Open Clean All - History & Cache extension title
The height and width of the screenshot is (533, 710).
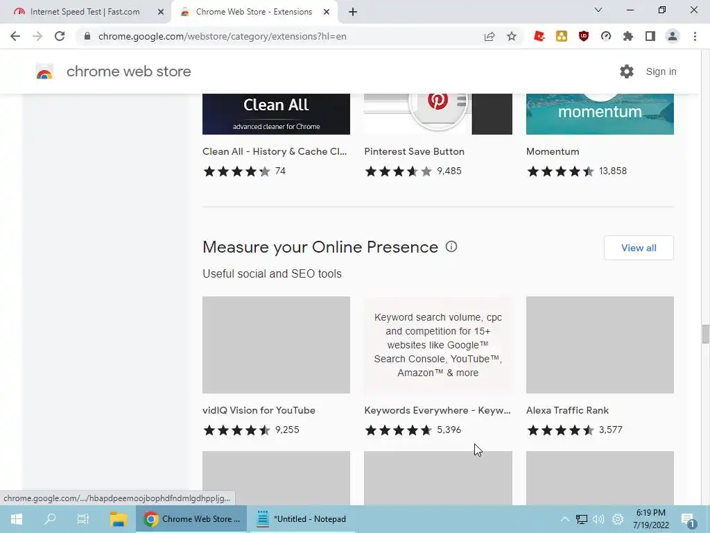pos(275,151)
